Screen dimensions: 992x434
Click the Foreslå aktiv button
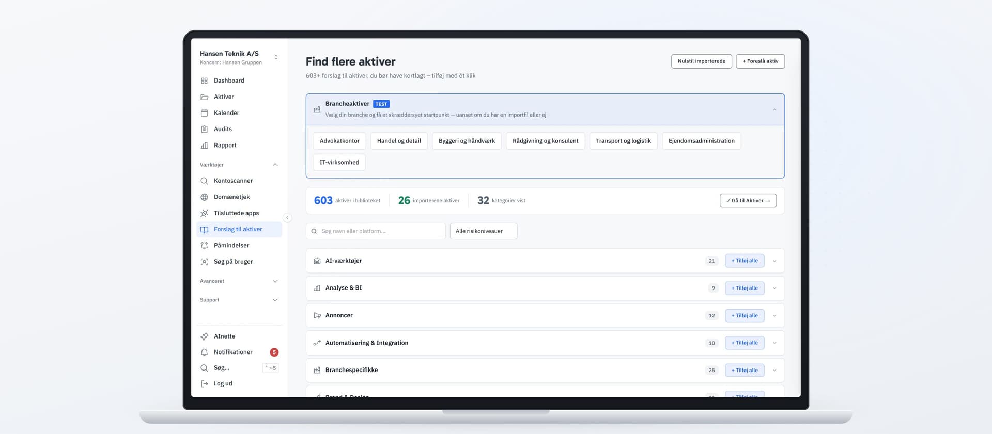point(760,61)
